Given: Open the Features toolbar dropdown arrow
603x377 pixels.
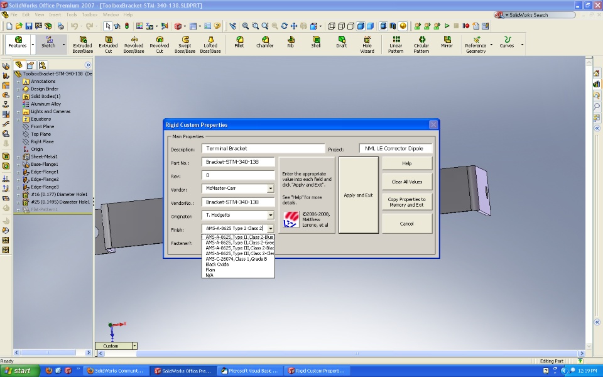Looking at the screenshot, I should 33,45.
